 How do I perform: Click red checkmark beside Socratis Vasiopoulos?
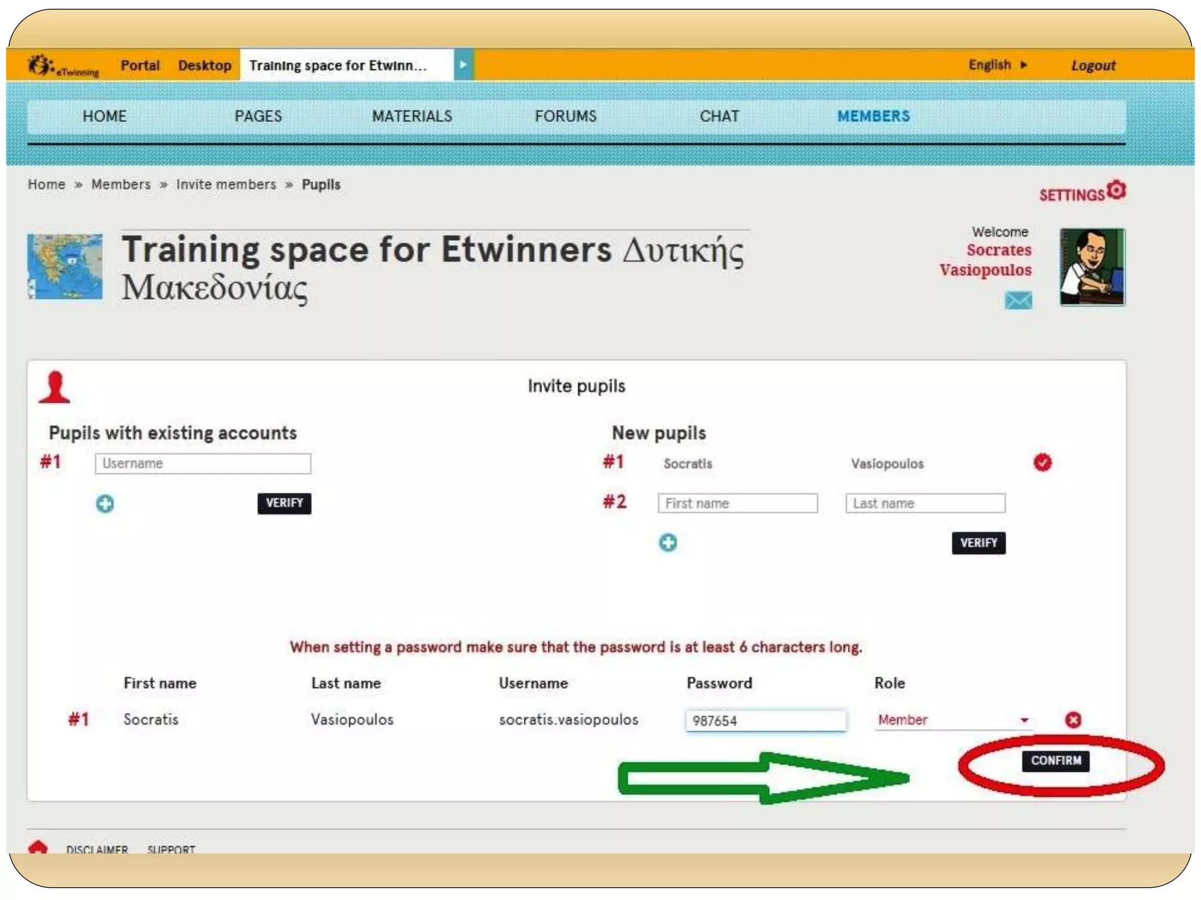pos(1042,463)
